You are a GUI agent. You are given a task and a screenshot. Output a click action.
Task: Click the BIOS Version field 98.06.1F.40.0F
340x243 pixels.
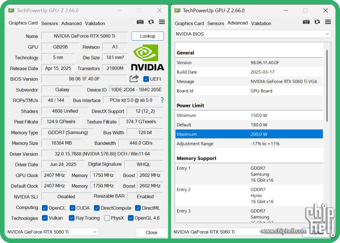84,79
